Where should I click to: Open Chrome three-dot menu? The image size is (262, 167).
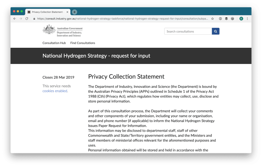click(247, 19)
